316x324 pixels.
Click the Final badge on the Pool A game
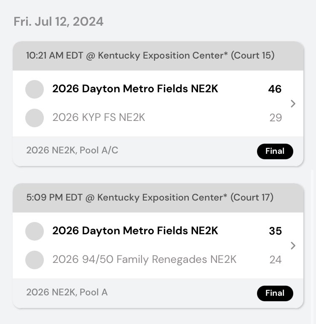point(275,293)
